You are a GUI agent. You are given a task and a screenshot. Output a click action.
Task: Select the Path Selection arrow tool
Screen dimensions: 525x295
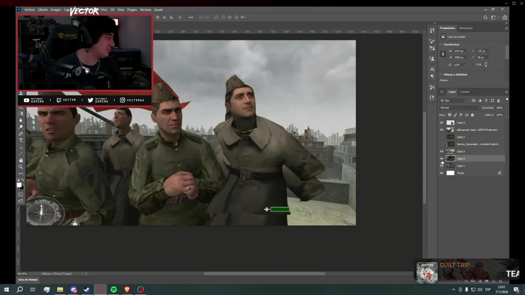pyautogui.click(x=21, y=147)
